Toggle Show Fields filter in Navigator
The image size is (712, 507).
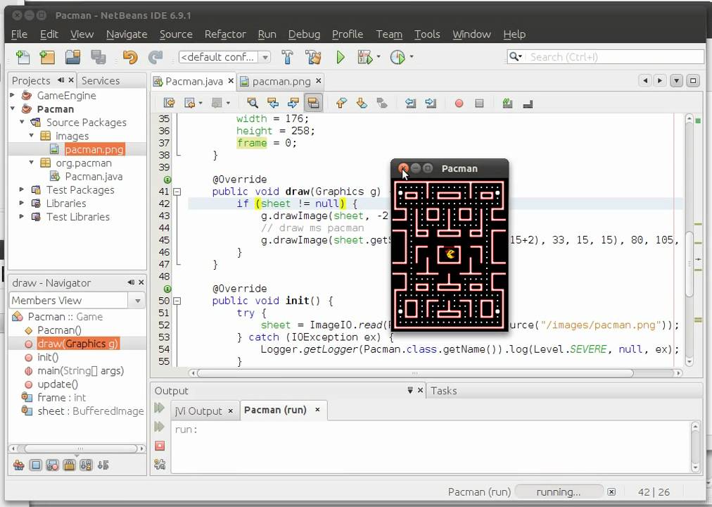click(x=36, y=465)
